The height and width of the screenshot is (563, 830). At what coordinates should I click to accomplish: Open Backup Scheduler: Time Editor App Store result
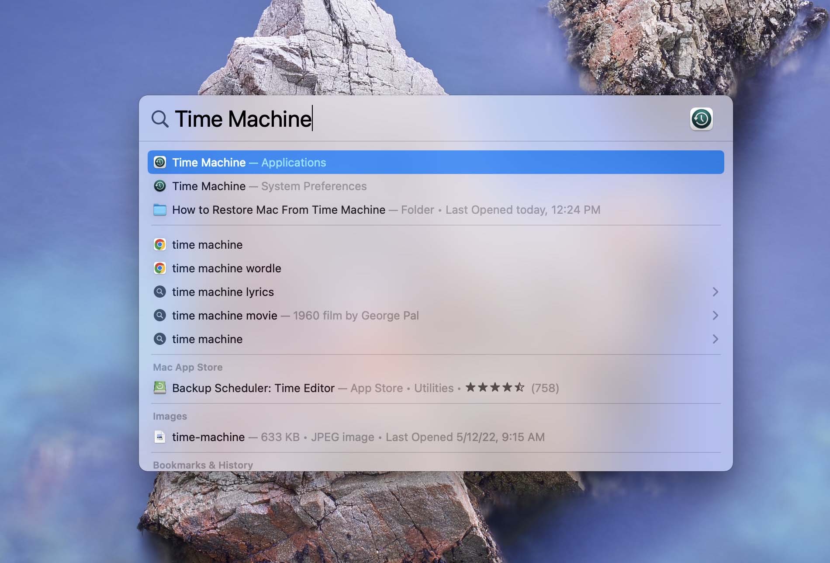253,388
